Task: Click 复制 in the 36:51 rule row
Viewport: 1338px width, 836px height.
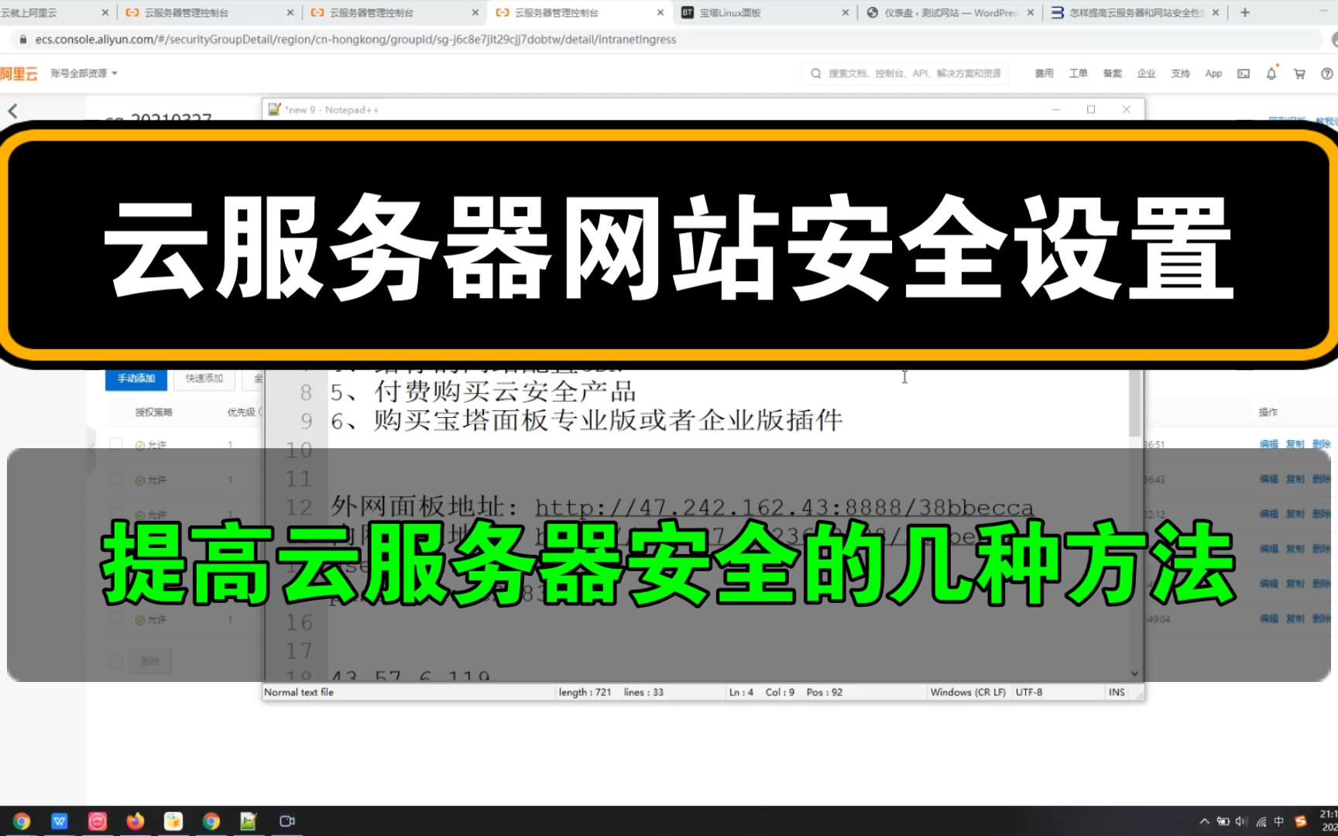Action: (1295, 444)
